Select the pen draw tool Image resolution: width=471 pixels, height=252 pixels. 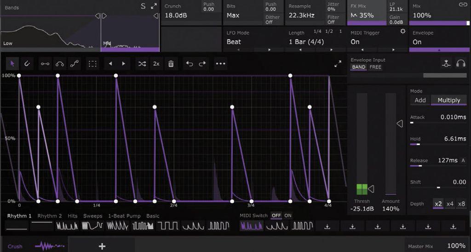(x=27, y=63)
